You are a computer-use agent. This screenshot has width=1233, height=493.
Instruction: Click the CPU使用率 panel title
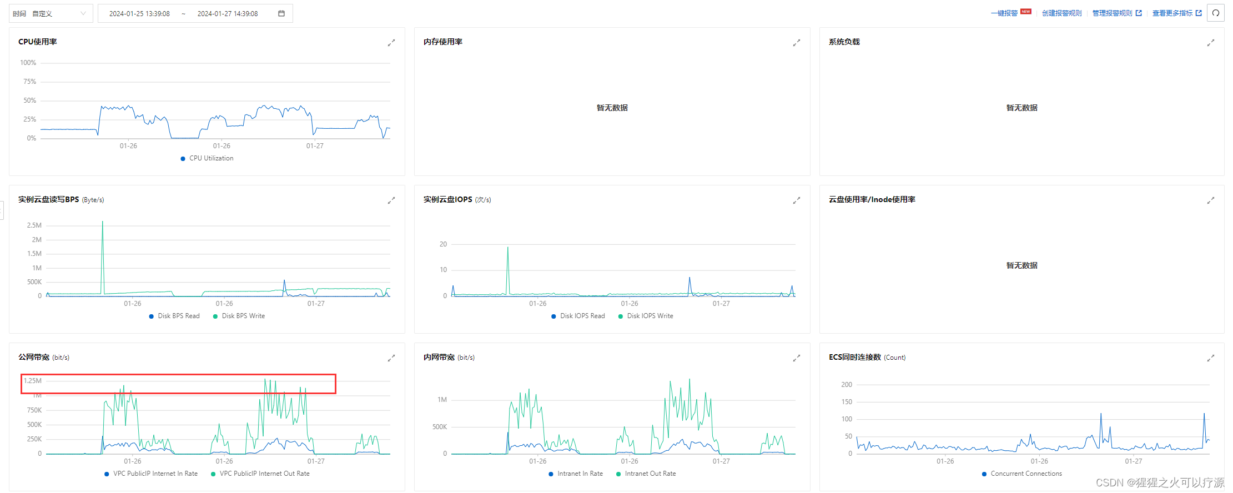38,42
